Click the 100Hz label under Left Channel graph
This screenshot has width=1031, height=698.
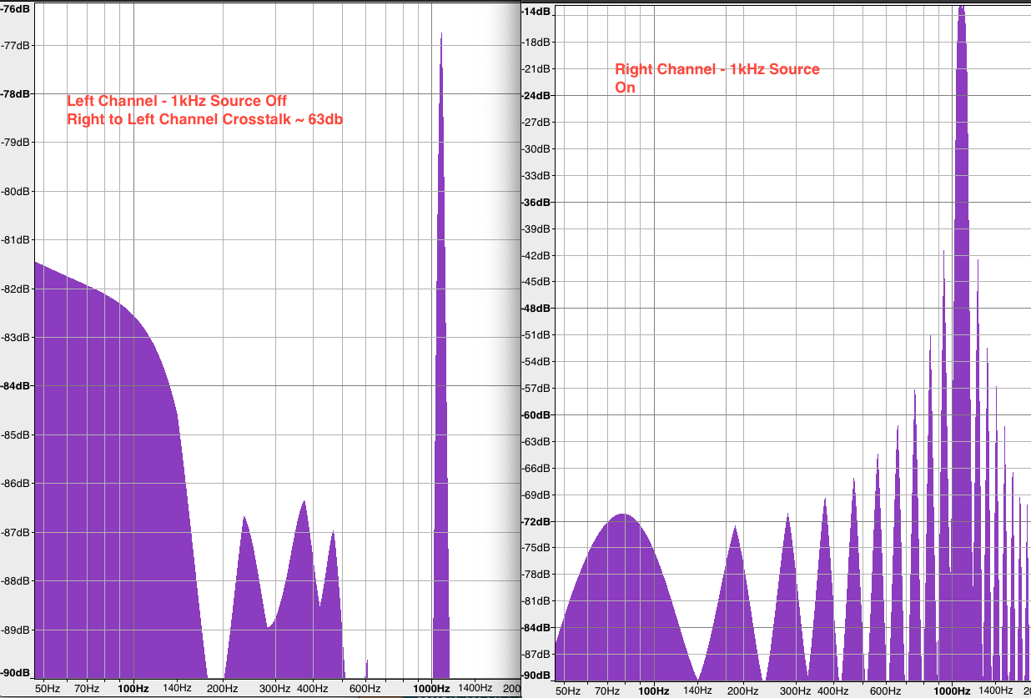[x=133, y=689]
